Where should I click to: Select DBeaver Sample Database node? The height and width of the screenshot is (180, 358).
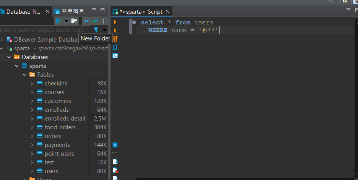(x=47, y=40)
